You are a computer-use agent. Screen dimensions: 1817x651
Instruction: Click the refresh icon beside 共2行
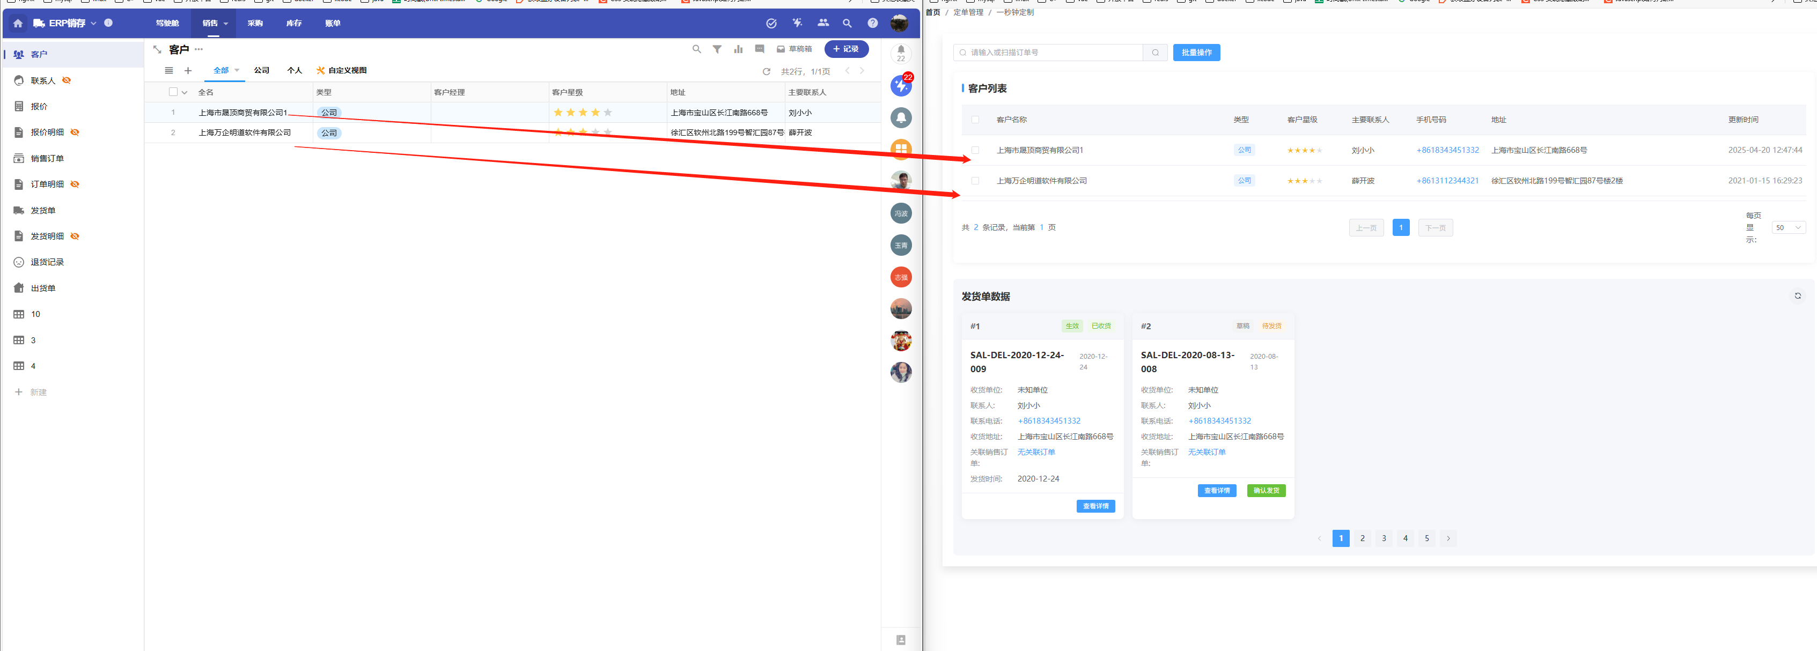click(766, 71)
